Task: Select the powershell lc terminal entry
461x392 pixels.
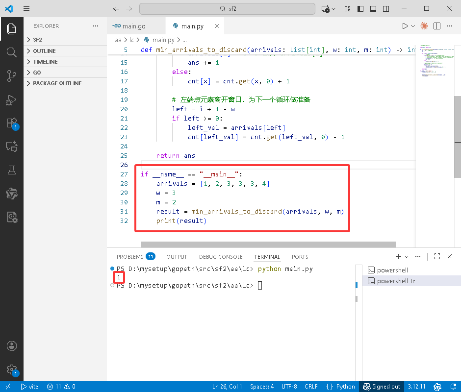Action: click(x=411, y=281)
